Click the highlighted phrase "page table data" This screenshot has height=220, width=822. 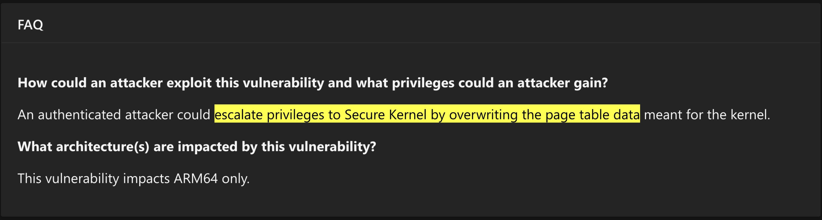click(592, 114)
